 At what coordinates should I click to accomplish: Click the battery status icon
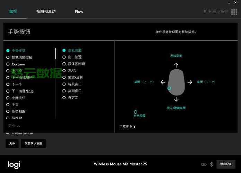click(204, 164)
